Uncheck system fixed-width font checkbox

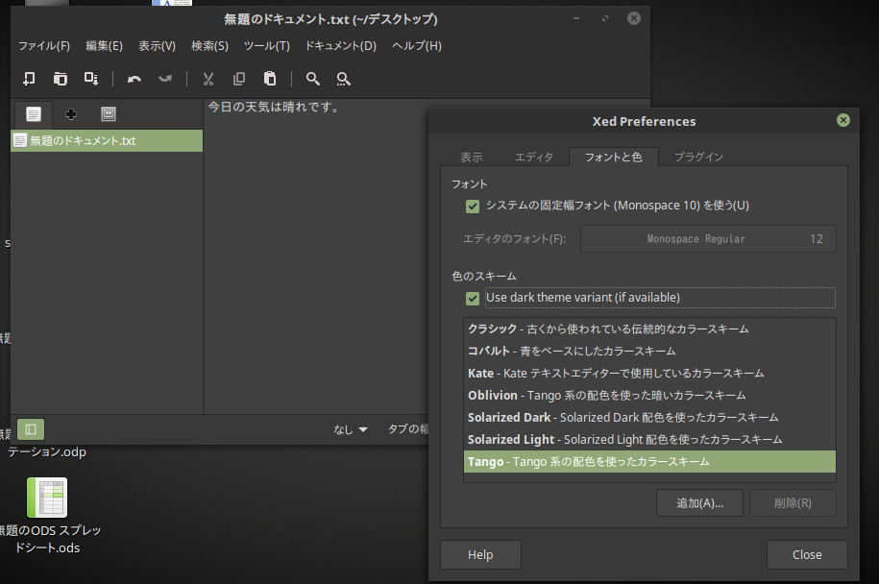473,207
